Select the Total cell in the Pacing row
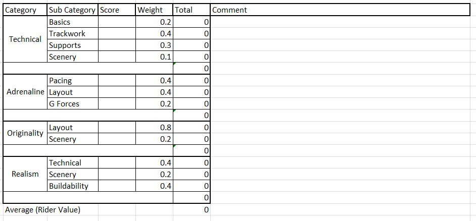 tap(191, 81)
